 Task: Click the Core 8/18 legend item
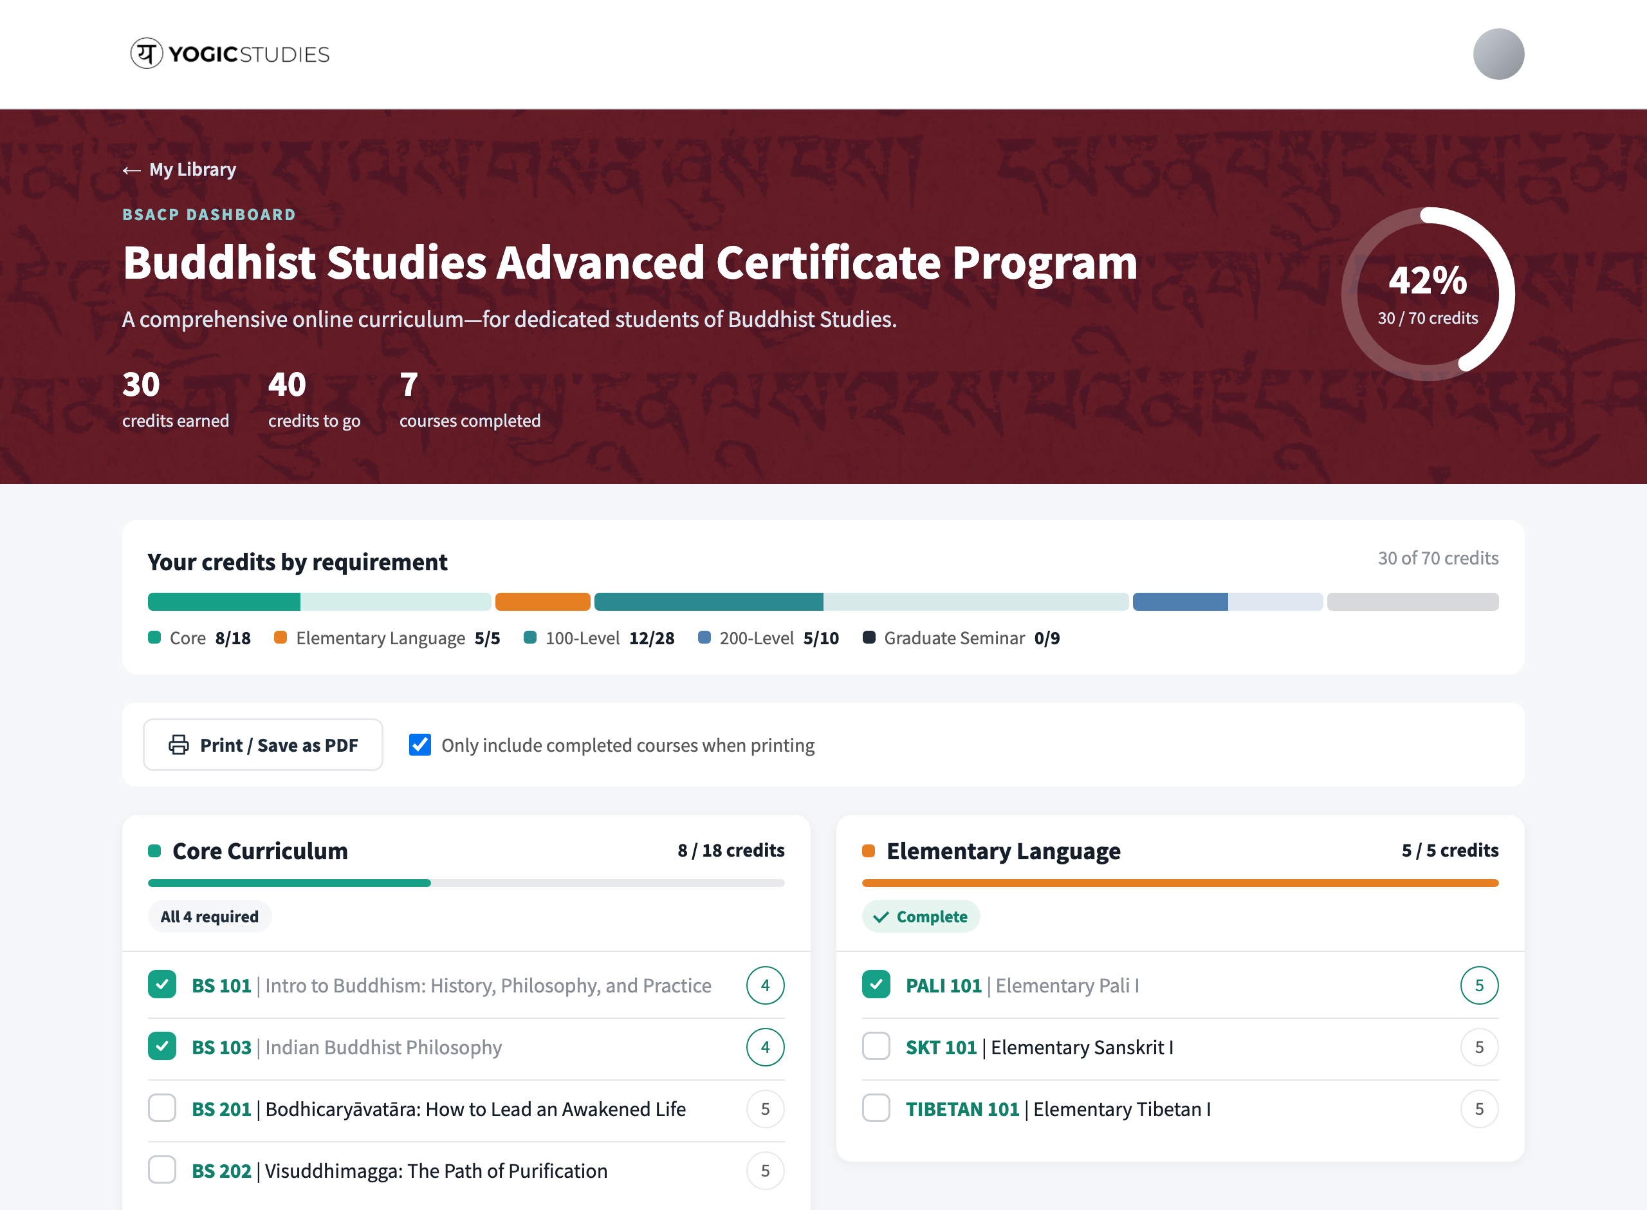click(x=199, y=638)
